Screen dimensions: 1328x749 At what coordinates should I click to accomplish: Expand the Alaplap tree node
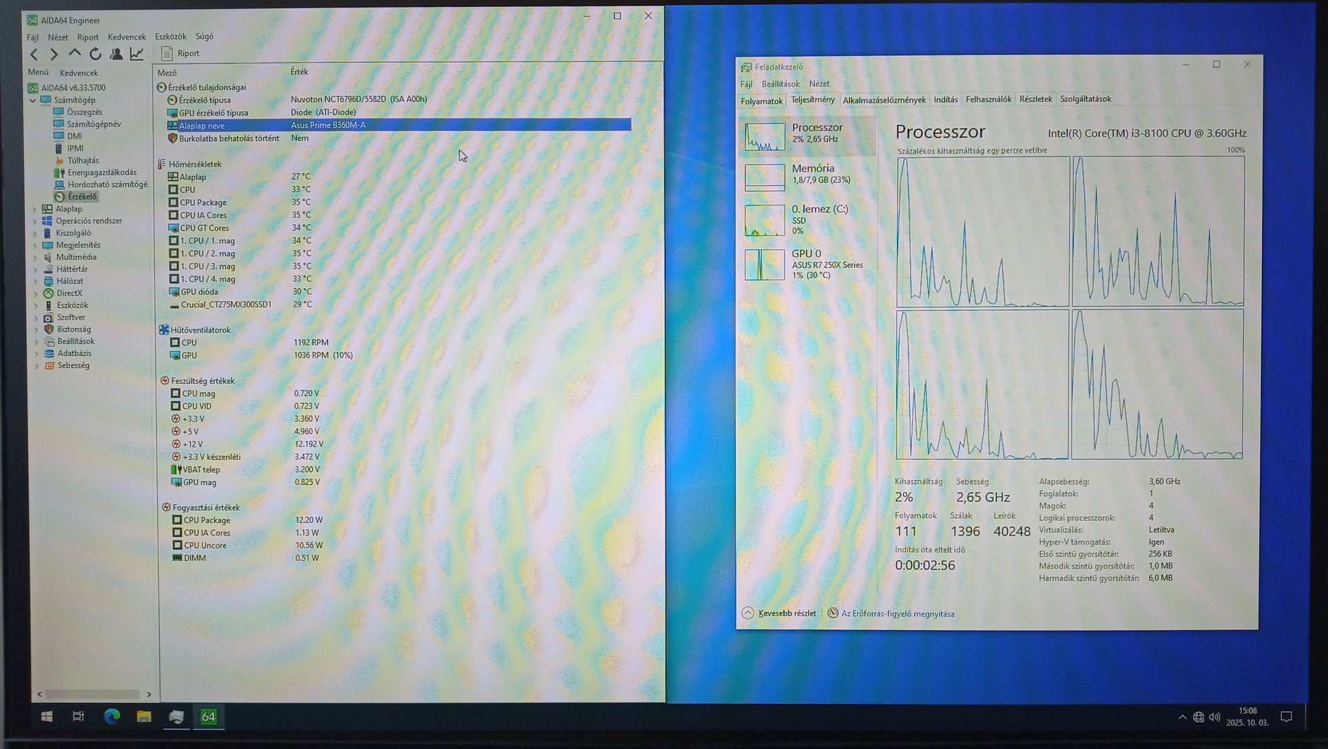point(35,209)
